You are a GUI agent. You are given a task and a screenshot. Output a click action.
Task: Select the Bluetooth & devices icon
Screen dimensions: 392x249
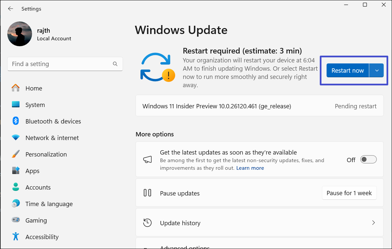click(16, 121)
